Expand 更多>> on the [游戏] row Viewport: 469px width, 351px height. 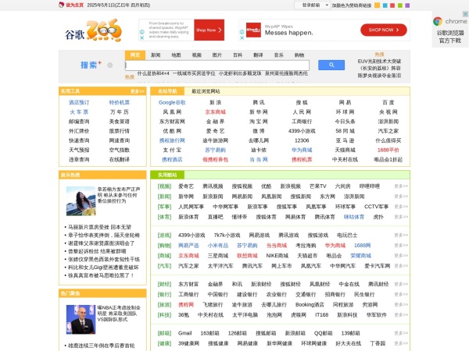click(401, 235)
